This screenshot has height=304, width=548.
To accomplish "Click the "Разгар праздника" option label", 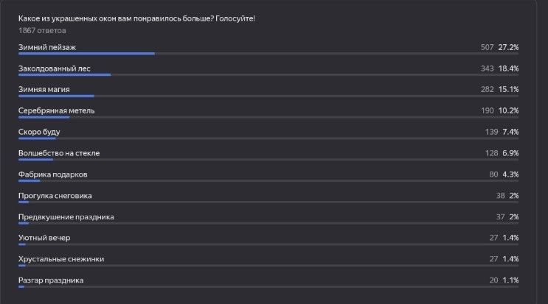I will pos(51,280).
